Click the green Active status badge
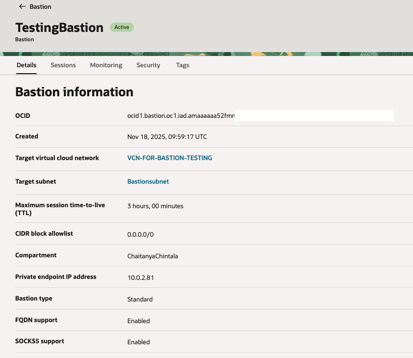The image size is (413, 358). (122, 28)
